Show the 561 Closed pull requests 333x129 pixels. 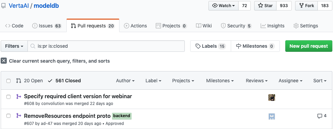click(x=64, y=81)
